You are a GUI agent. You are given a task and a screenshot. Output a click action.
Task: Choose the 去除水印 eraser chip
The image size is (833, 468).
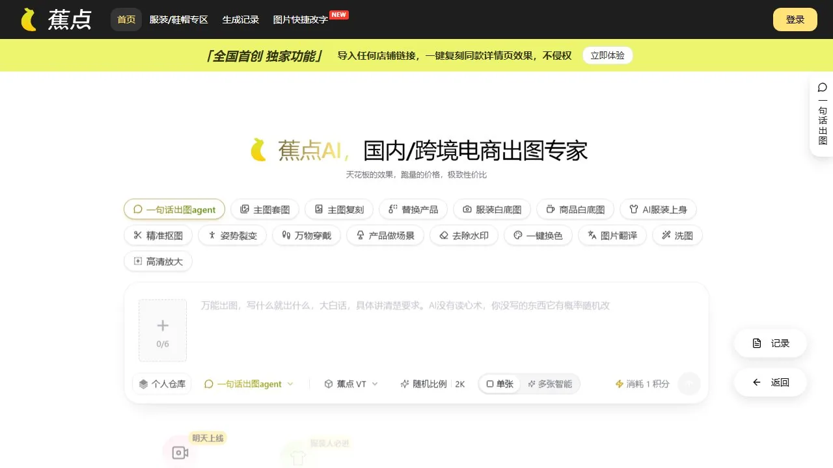click(464, 235)
